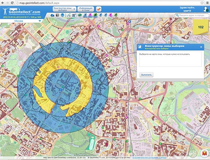The image size is (210, 160).
Task: Click the eraser tool icon
Action: (x=99, y=9)
